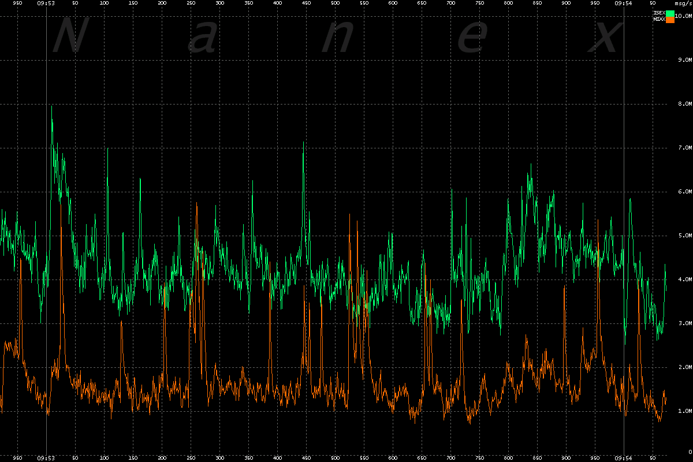Screen dimensions: 693x462
Task: Click the 1.0M y-axis value
Action: coord(685,411)
